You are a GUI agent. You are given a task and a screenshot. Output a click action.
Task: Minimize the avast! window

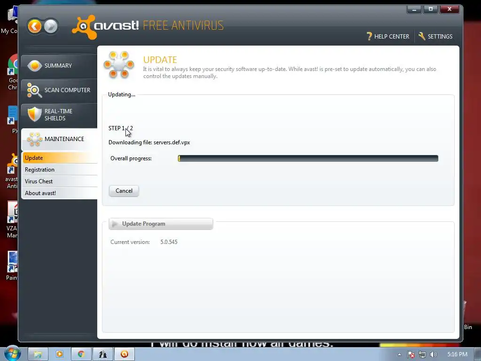[x=414, y=9]
